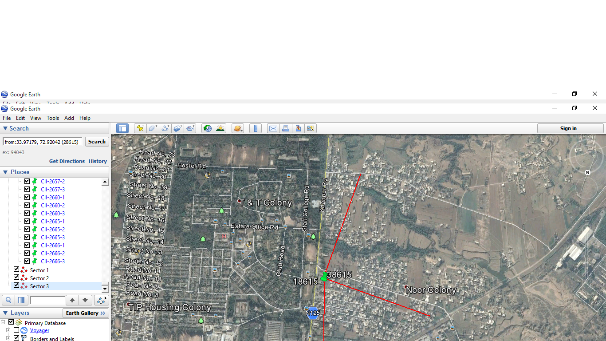The width and height of the screenshot is (606, 341).
Task: Select the Add Polygon tool
Action: tap(153, 128)
